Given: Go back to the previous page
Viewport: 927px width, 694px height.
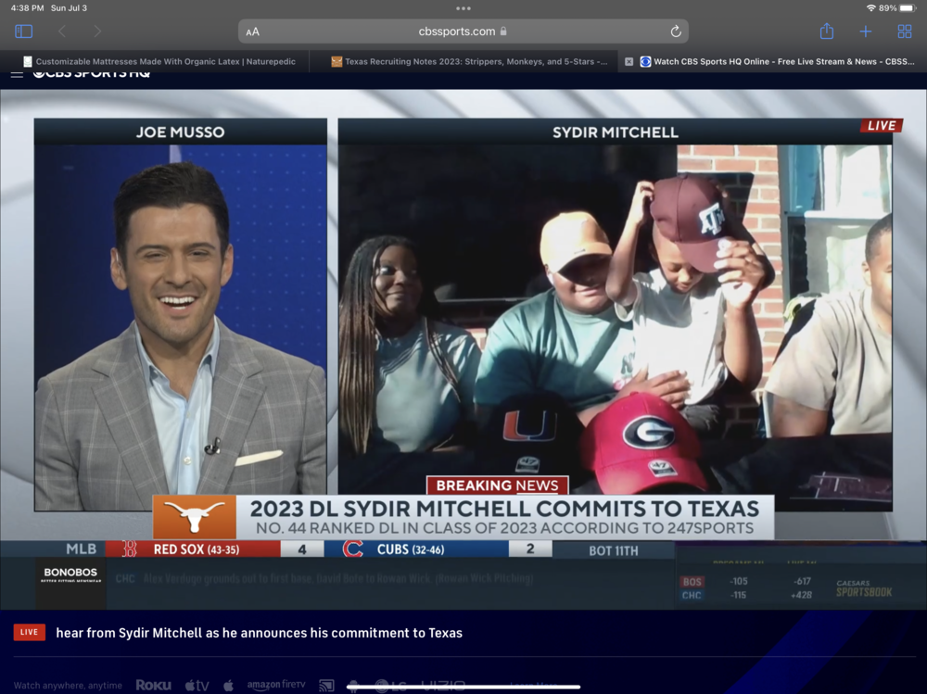Looking at the screenshot, I should pos(62,32).
